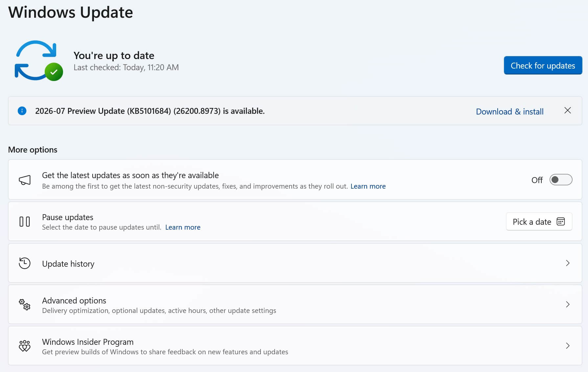Click the 'Get preview builds of Windows' description

(165, 352)
